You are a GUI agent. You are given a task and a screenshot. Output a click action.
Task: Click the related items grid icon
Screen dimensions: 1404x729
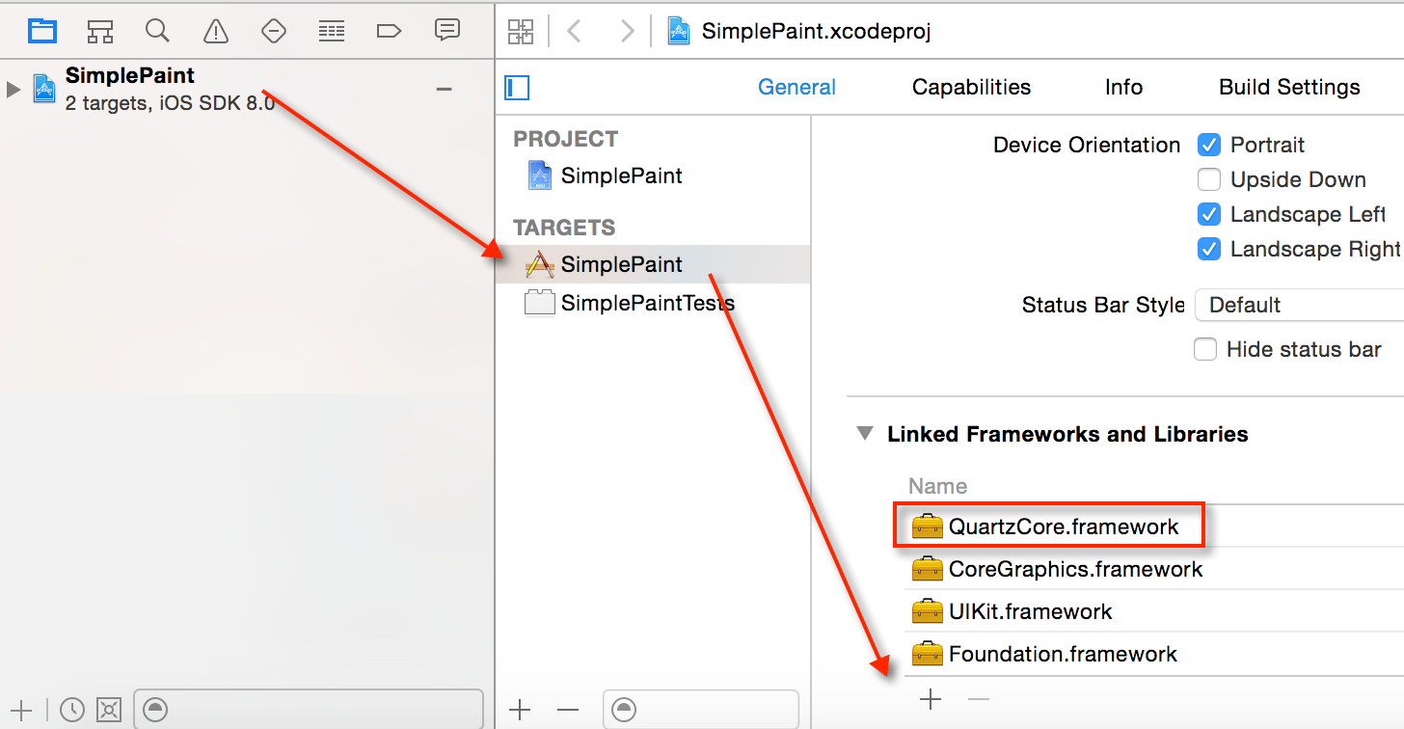click(521, 31)
